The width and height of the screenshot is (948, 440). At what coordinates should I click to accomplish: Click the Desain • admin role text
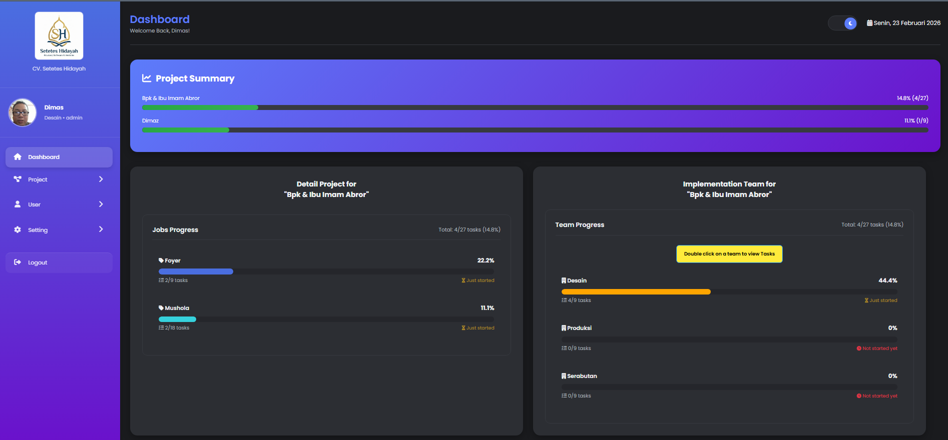[63, 117]
